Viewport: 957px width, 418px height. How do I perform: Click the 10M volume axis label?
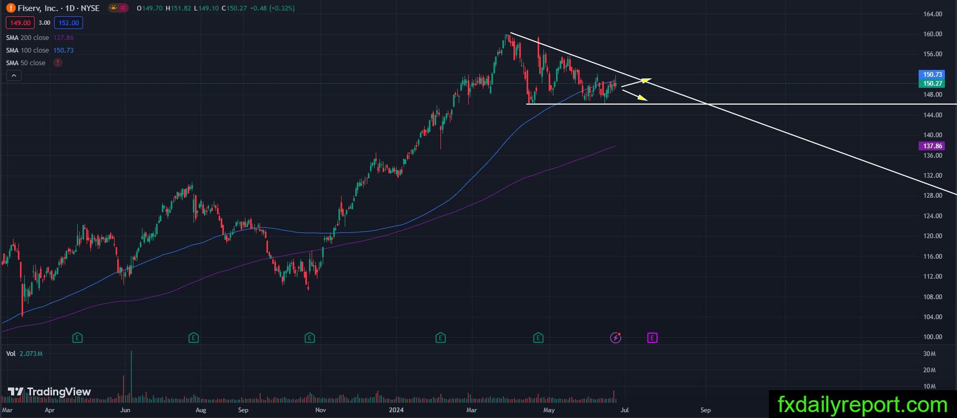point(929,386)
